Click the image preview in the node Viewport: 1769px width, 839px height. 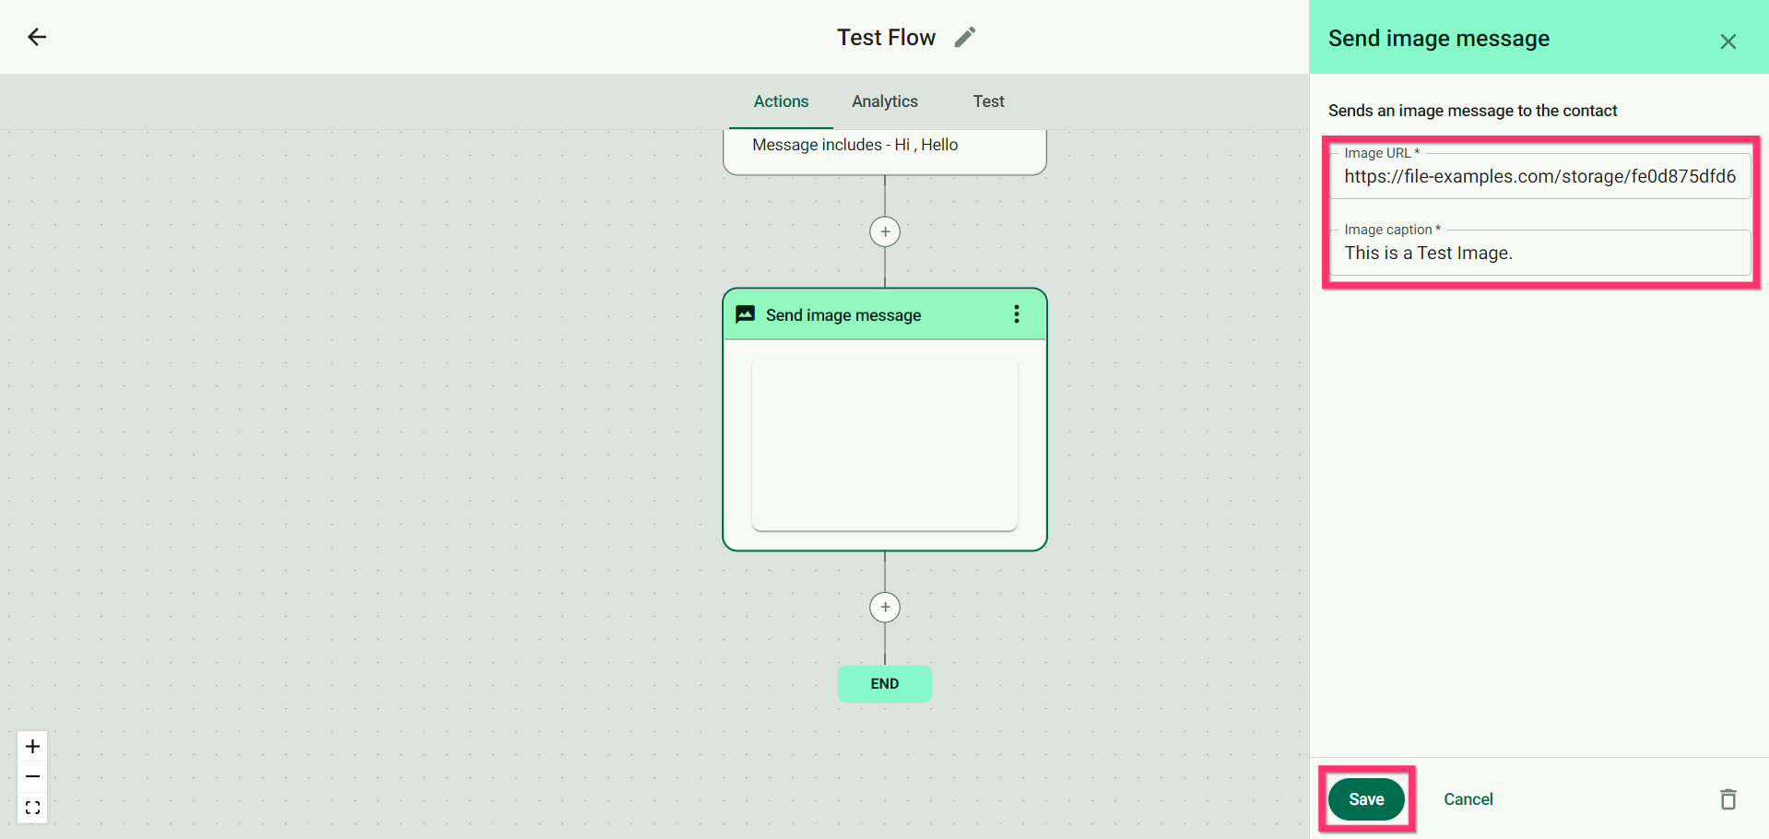point(884,444)
